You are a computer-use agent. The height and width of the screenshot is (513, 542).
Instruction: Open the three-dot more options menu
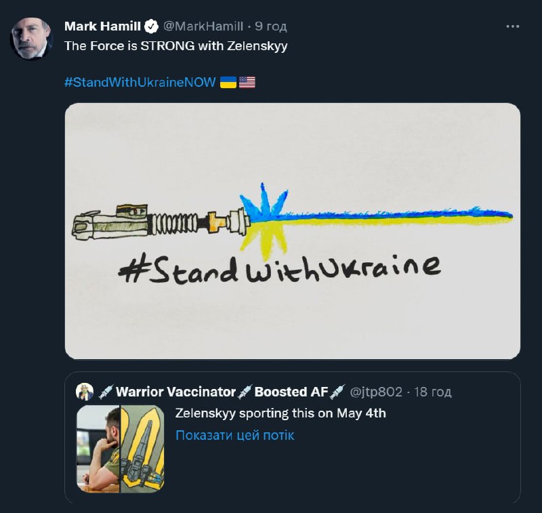(512, 26)
